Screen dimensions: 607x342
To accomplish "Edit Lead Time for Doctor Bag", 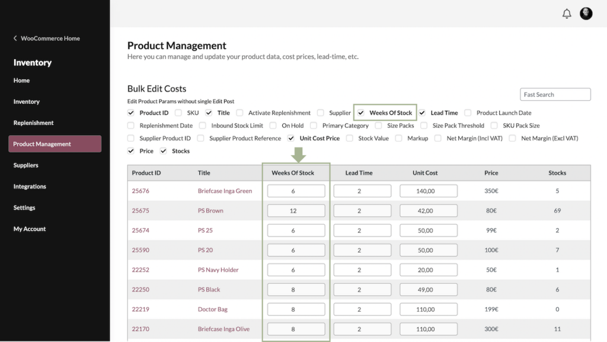I will pos(362,309).
